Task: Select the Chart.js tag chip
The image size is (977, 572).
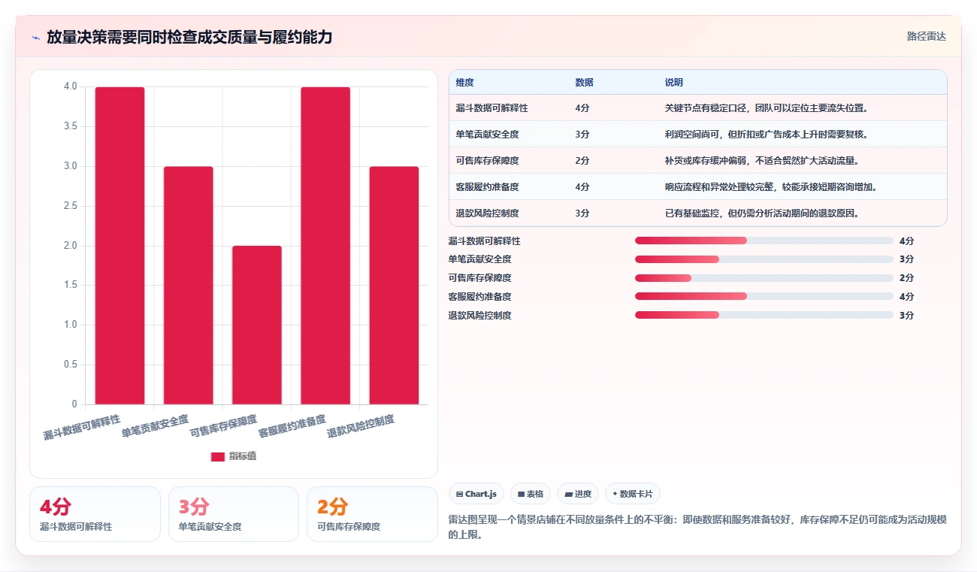Action: click(x=476, y=494)
